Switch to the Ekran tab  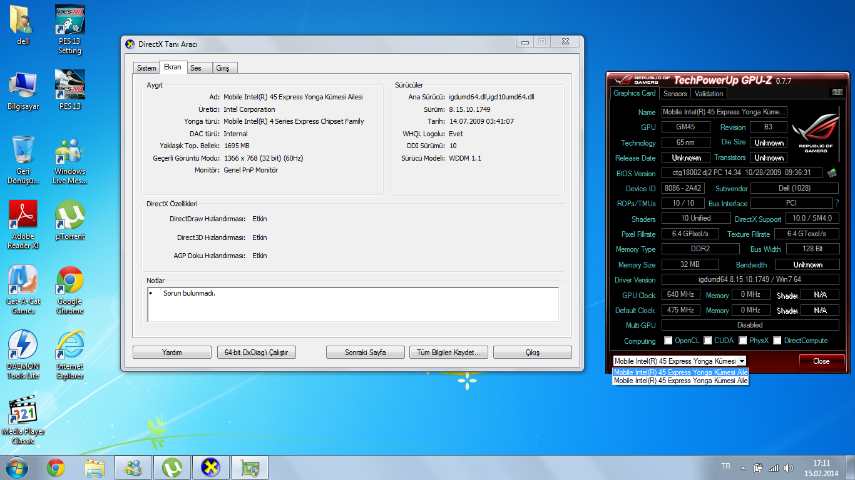click(x=173, y=67)
